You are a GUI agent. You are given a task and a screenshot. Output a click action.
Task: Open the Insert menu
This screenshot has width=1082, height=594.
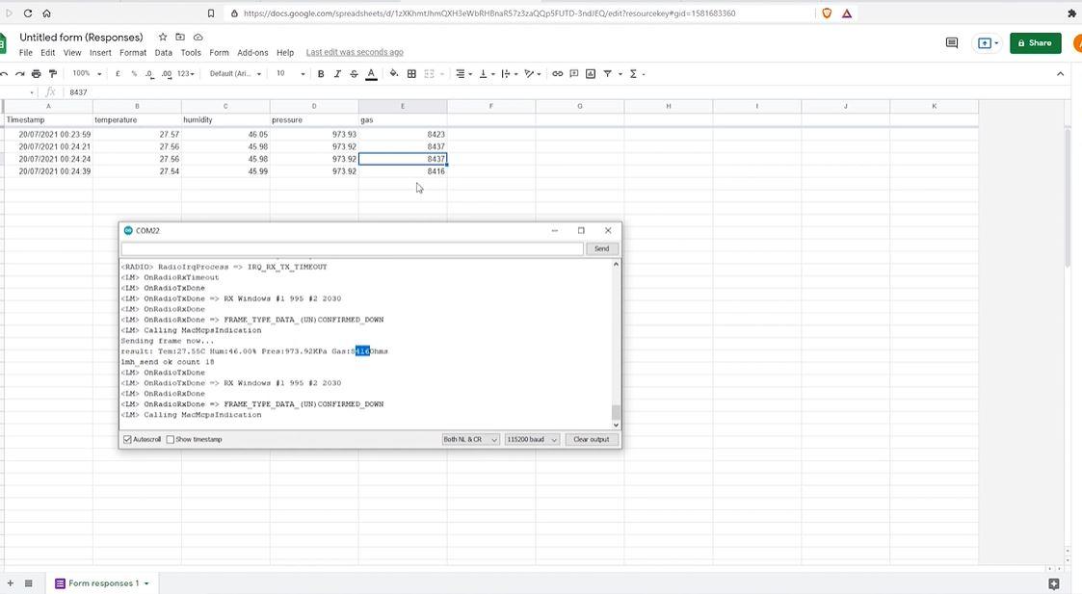(100, 52)
